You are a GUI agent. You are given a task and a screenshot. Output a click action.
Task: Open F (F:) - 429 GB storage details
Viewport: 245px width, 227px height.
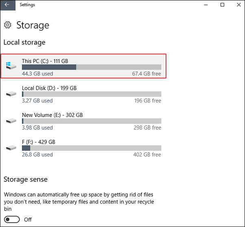tap(83, 148)
